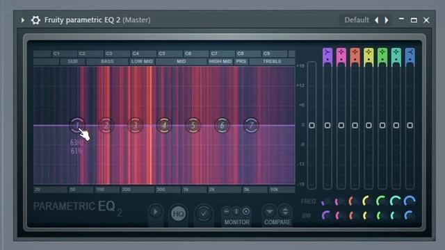The height and width of the screenshot is (250, 445).
Task: Click the blue band 7 BW knob
Action: (x=410, y=216)
